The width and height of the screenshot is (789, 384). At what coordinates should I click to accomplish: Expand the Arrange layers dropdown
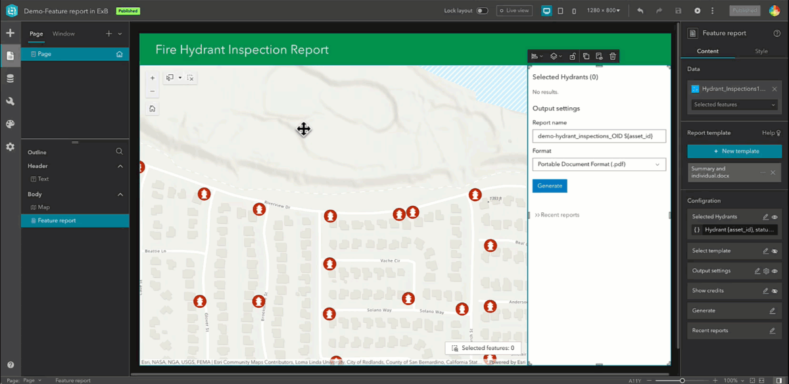point(556,57)
